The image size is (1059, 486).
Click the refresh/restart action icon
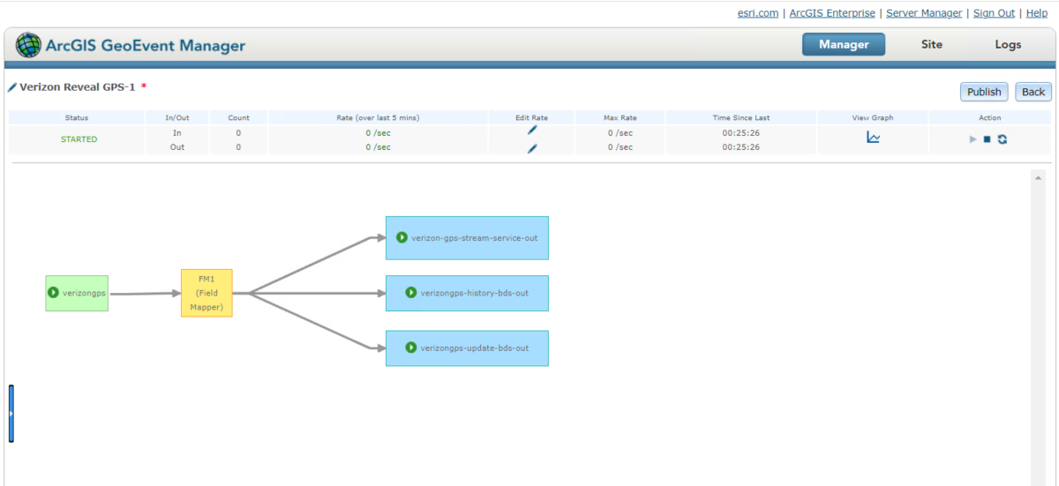click(x=1003, y=139)
